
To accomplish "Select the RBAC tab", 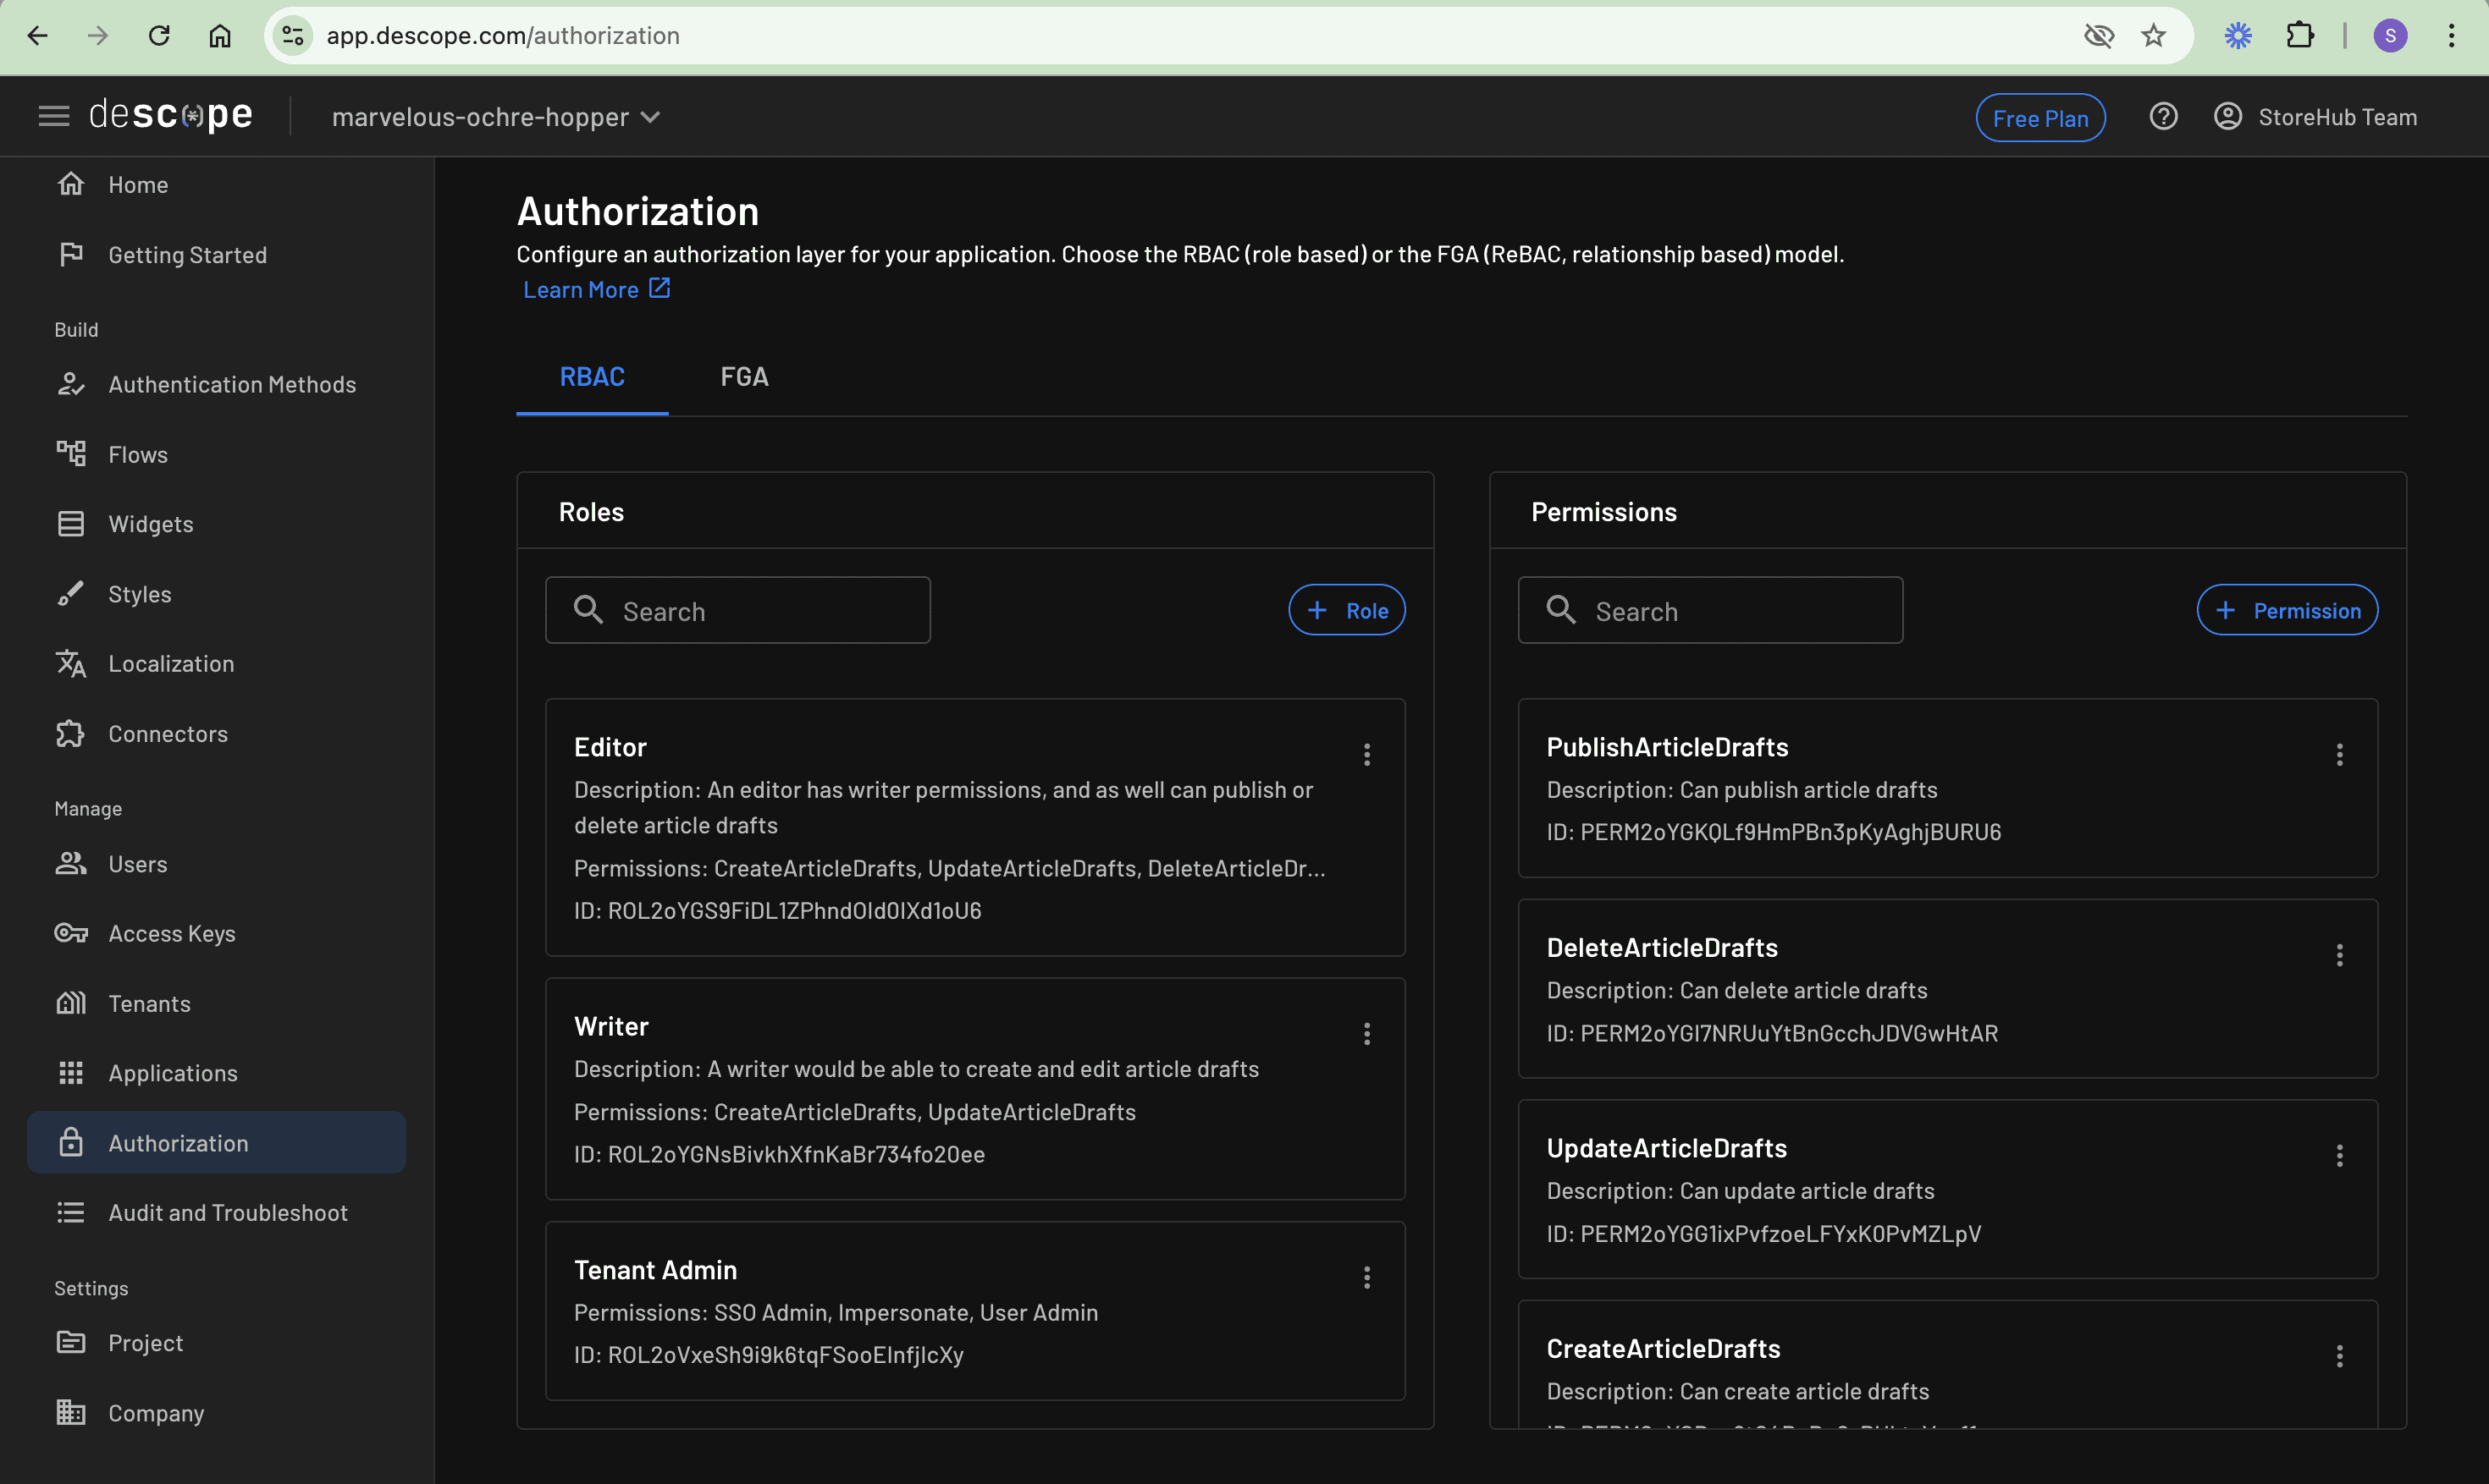I will [593, 377].
